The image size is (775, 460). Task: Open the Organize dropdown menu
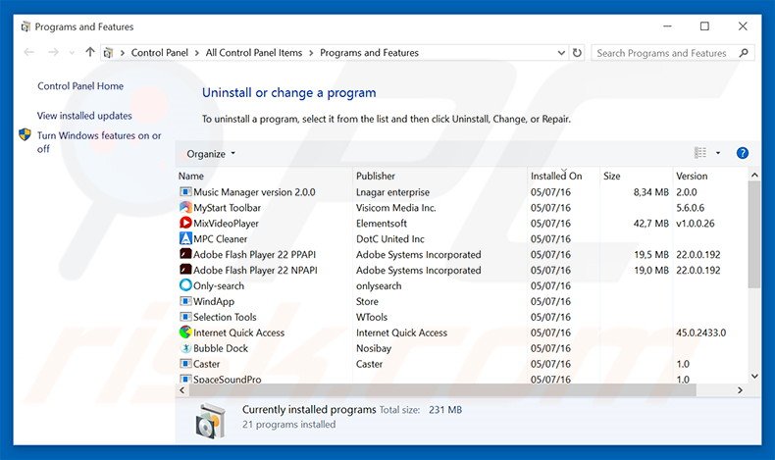pos(211,154)
